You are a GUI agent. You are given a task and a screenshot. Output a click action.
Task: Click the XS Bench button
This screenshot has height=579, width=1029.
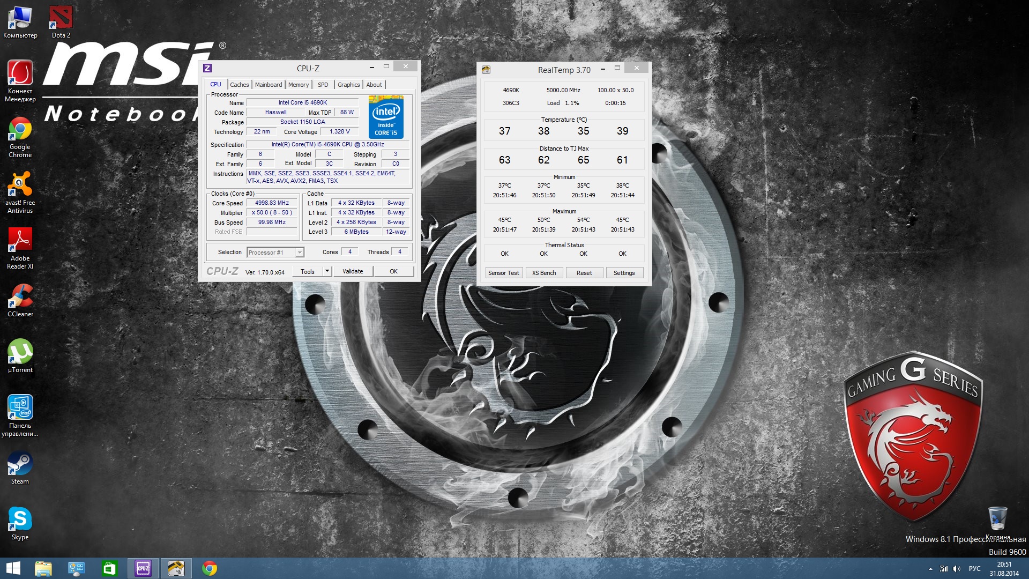click(544, 273)
